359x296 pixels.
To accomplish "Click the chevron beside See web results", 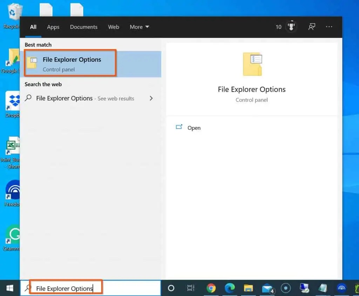I will [151, 99].
